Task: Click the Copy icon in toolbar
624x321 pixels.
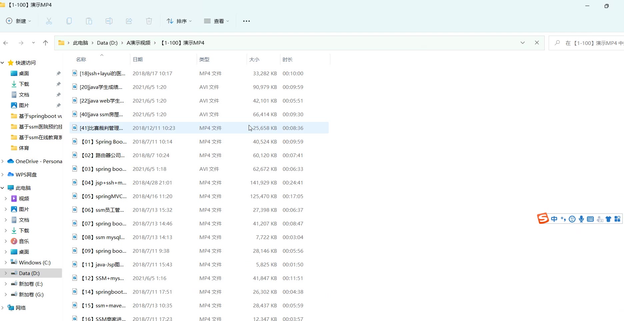Action: tap(69, 21)
